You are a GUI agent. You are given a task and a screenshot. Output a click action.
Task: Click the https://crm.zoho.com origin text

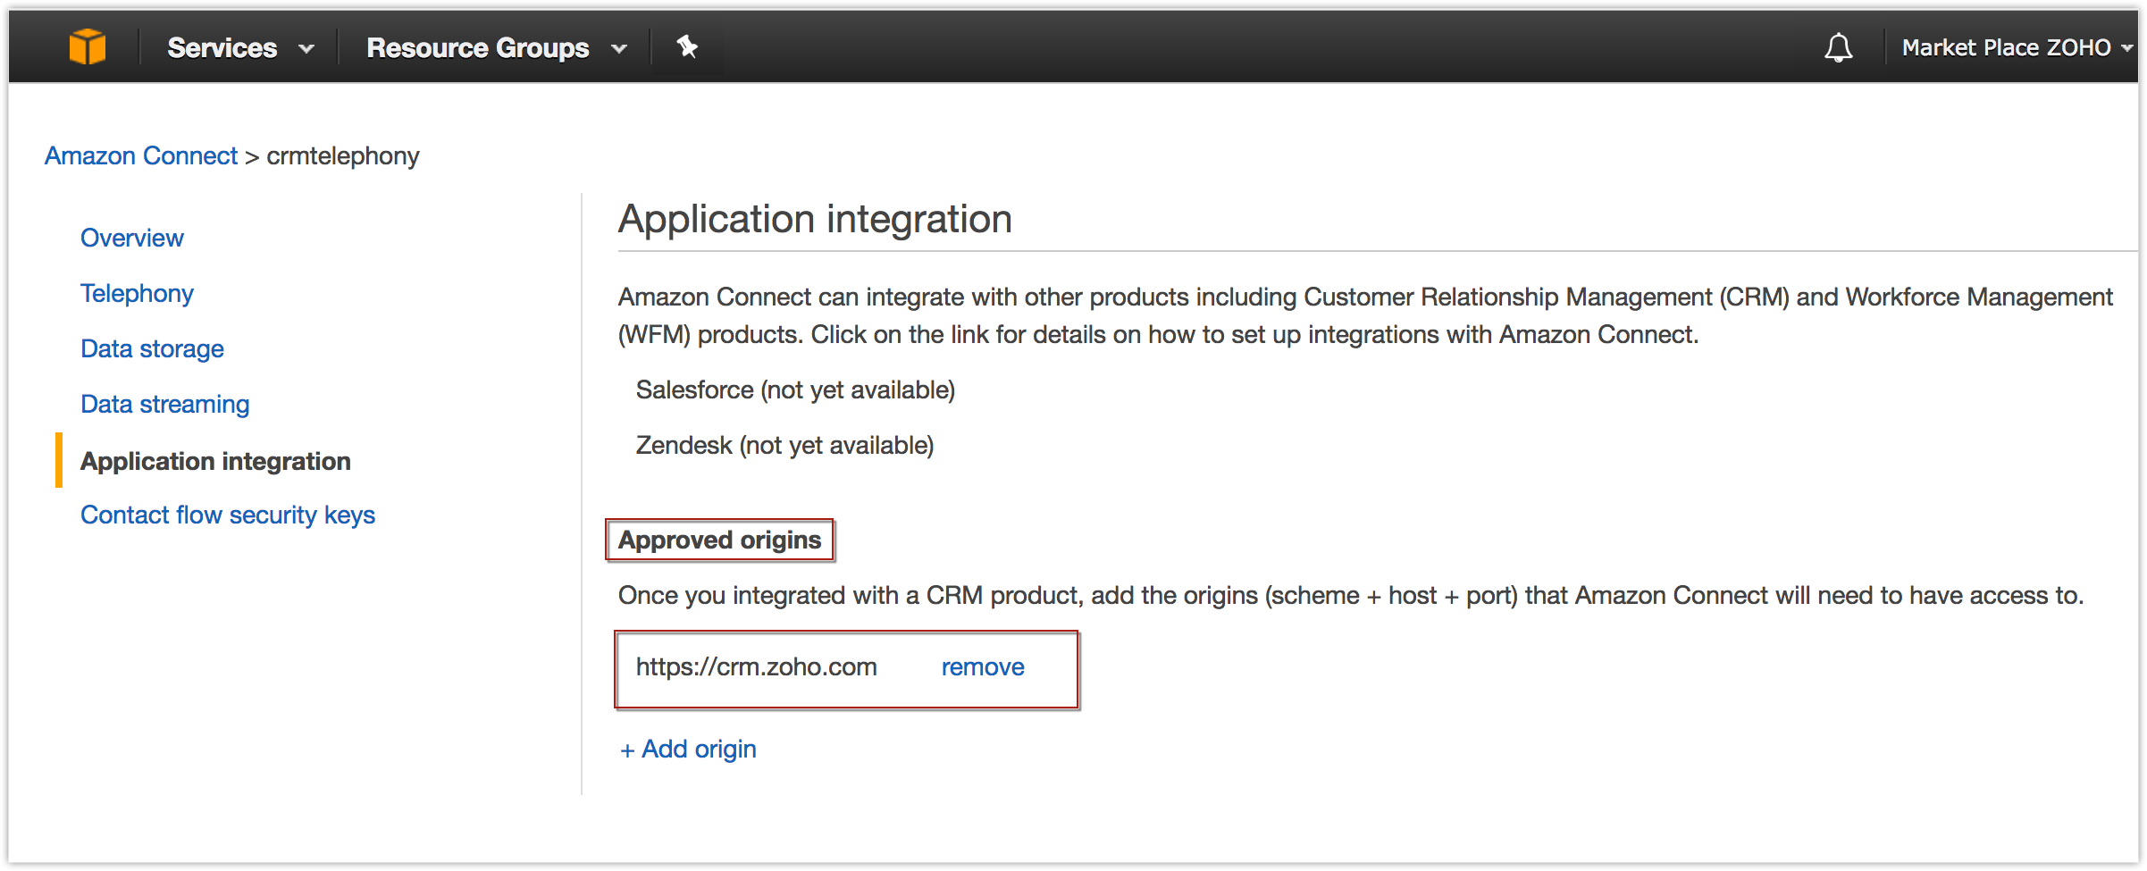[757, 667]
